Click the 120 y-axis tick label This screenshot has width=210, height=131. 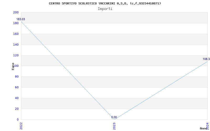[x=16, y=55]
